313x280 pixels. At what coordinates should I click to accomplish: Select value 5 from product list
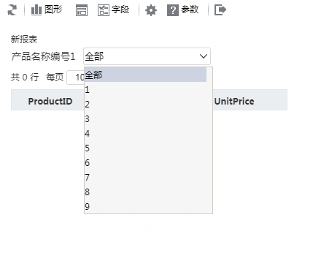(145, 148)
